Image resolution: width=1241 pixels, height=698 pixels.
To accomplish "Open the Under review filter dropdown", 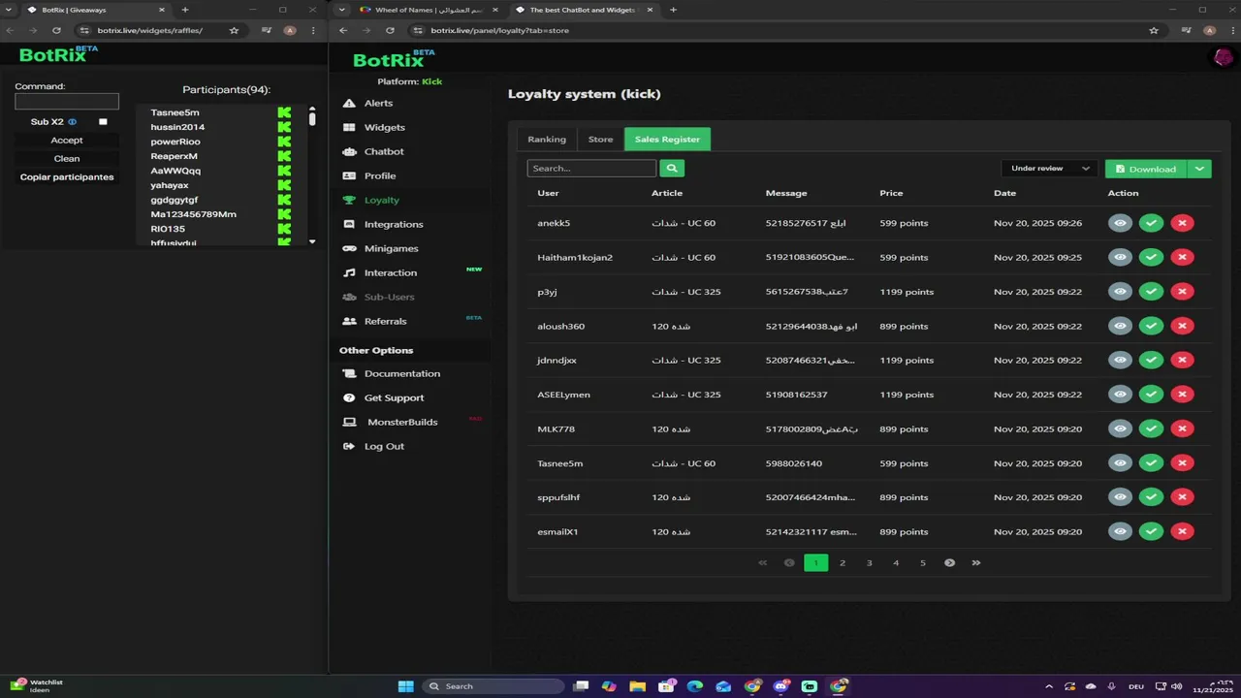I will 1050,169.
